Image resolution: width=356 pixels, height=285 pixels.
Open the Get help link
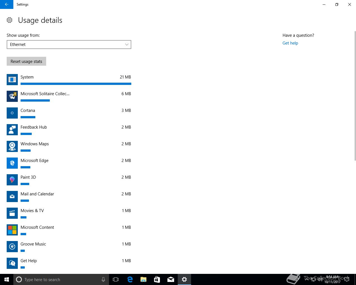click(290, 43)
